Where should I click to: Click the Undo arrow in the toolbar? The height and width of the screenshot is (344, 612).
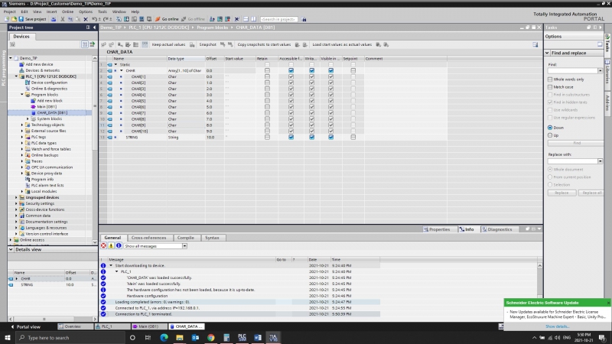click(x=94, y=19)
